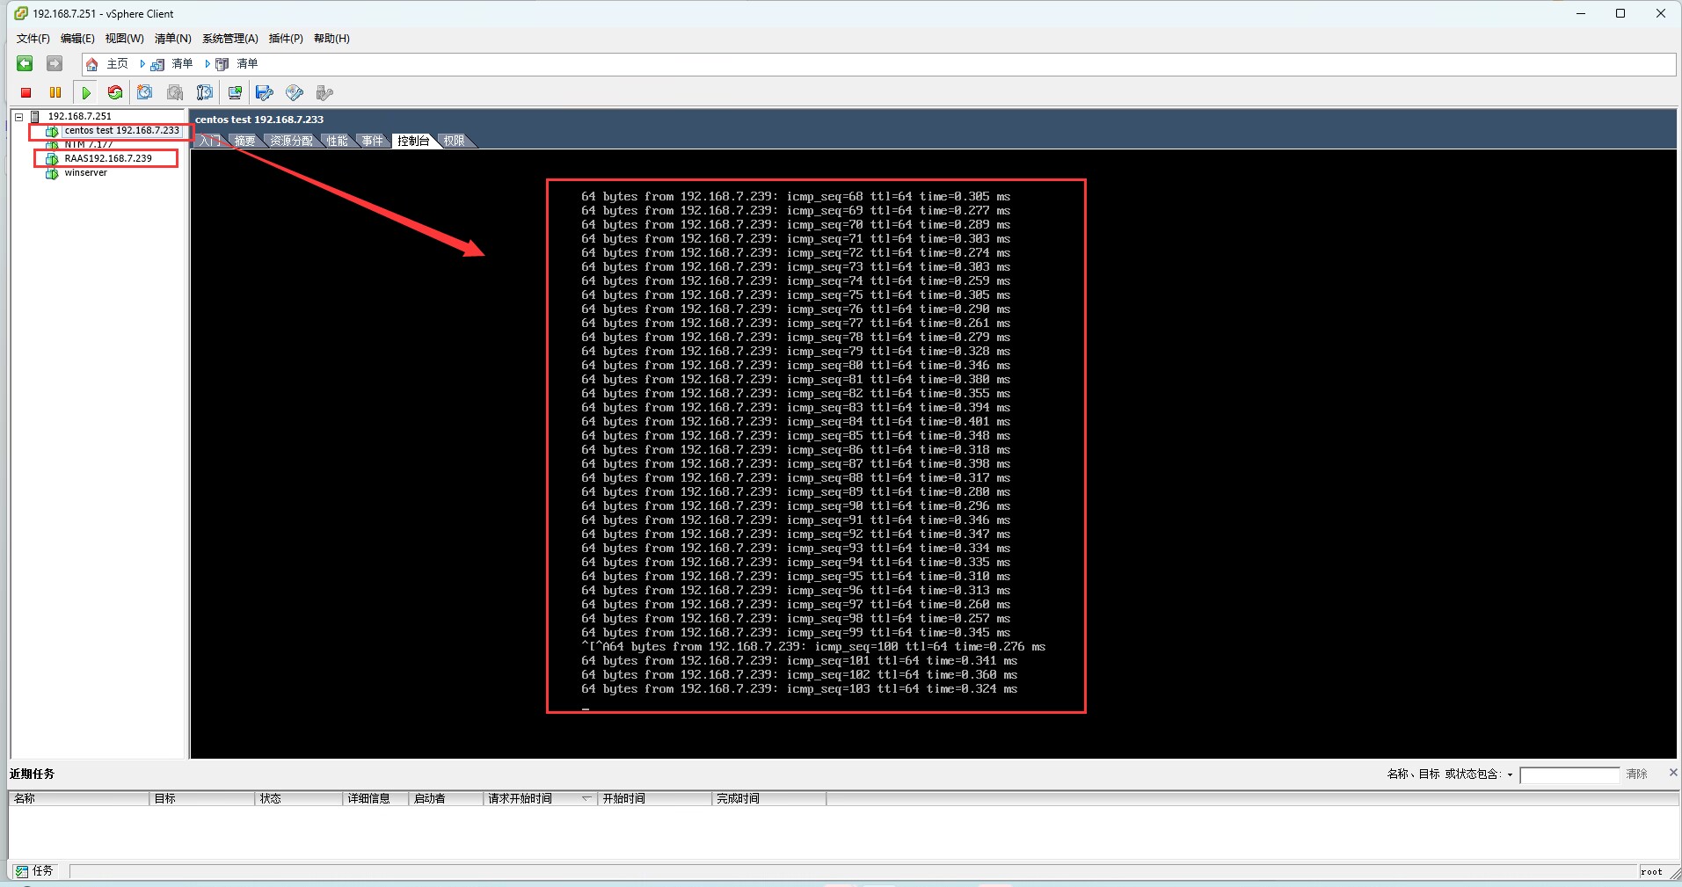
Task: Expand the second breadcrumb arrow before last 清单
Action: coord(208,63)
